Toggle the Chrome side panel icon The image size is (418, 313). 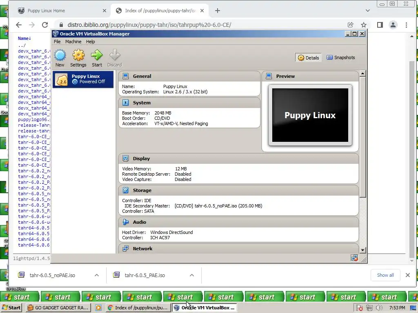click(x=380, y=25)
